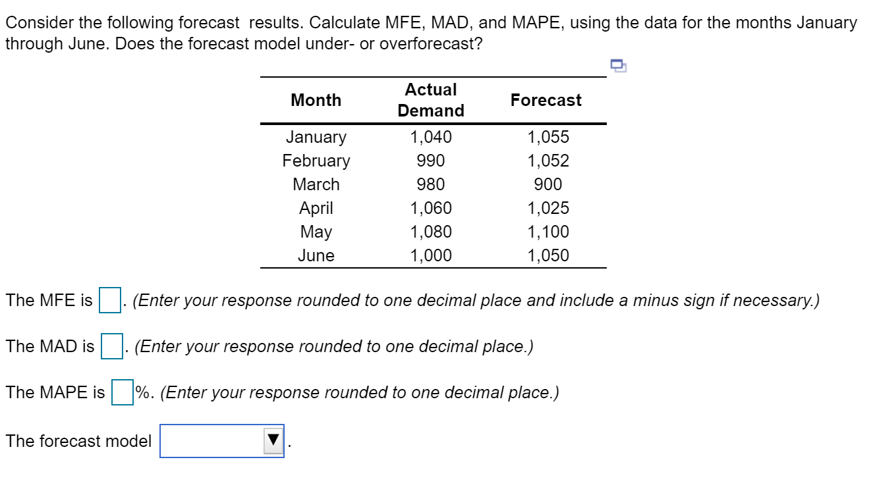Click the February demand value 990
The height and width of the screenshot is (493, 871).
[431, 161]
